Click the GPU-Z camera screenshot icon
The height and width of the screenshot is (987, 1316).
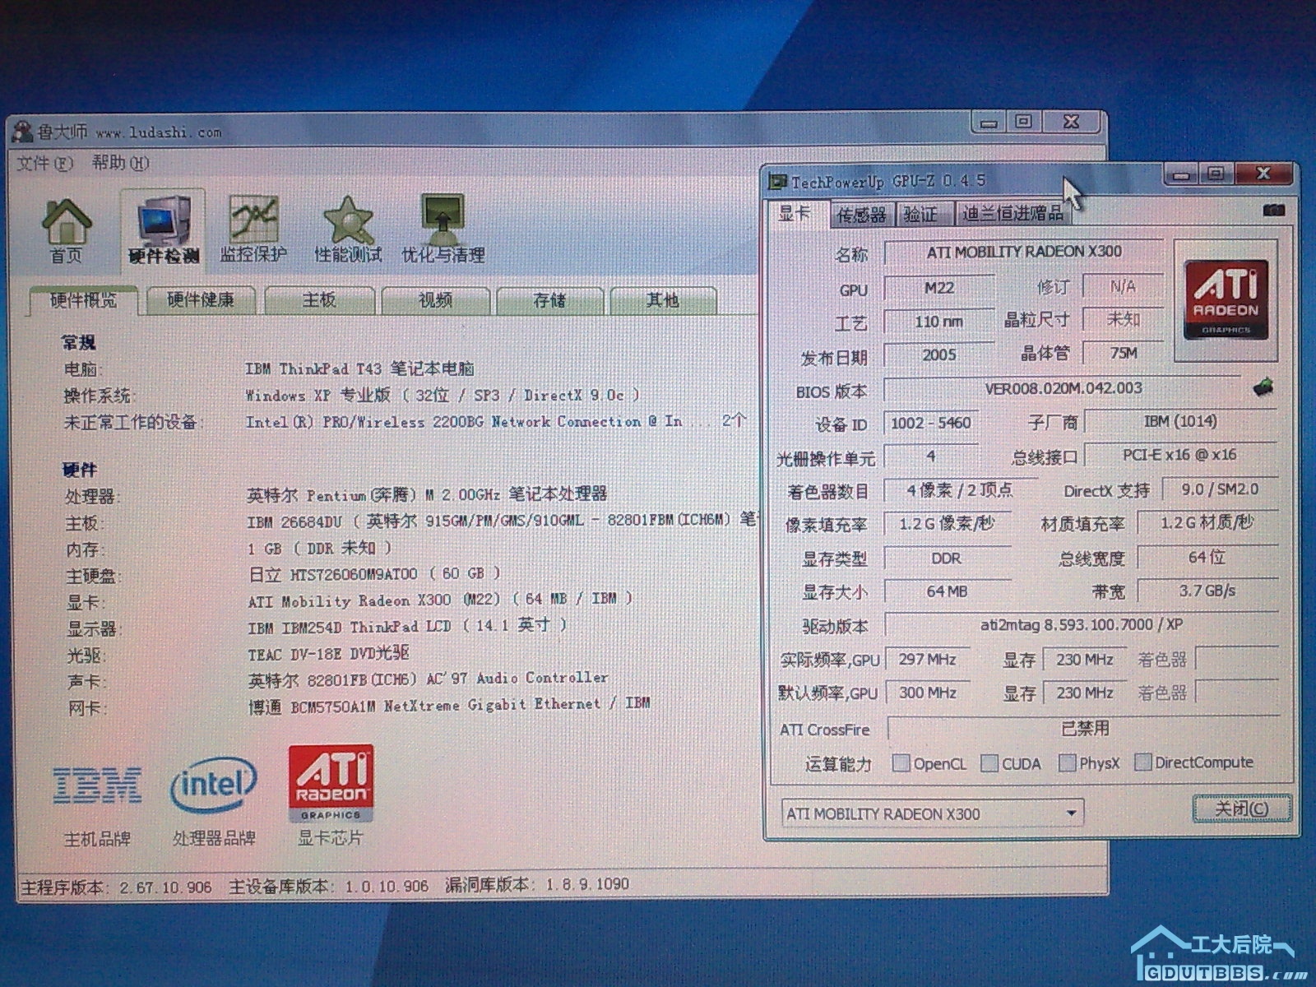(1273, 211)
